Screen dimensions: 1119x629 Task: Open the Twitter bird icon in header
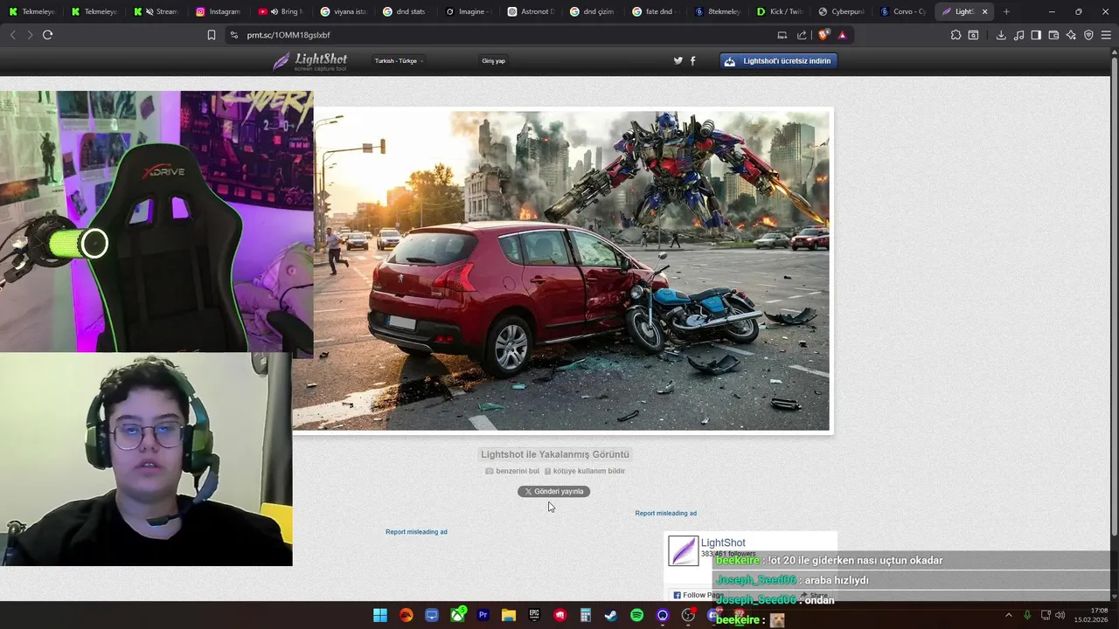click(x=678, y=60)
